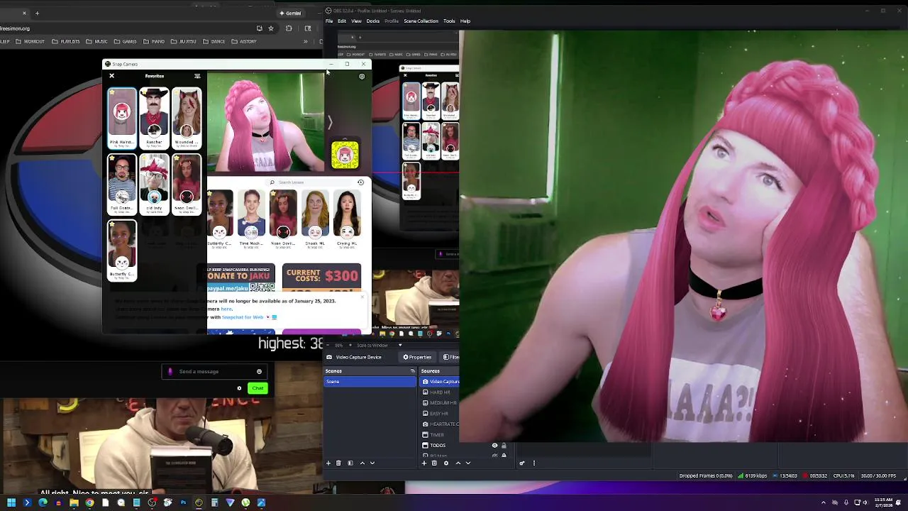Open the Snapchat for Web link

tap(243, 317)
